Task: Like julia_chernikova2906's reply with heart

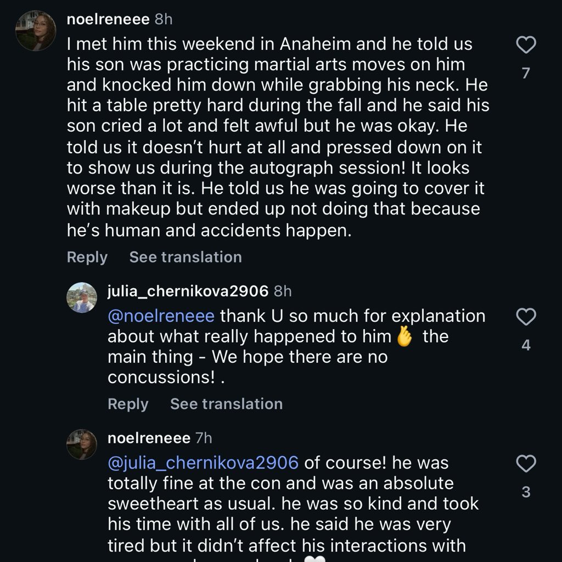Action: tap(526, 317)
